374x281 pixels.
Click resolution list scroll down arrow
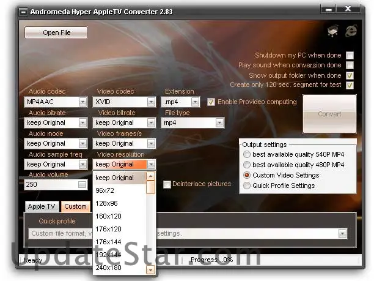click(150, 270)
